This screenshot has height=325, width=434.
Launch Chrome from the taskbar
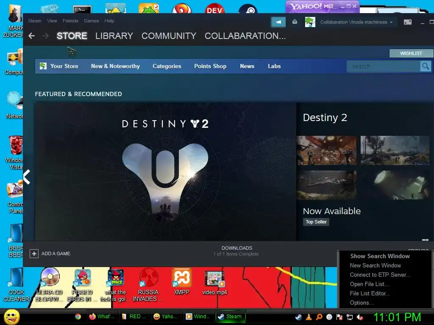[78, 317]
